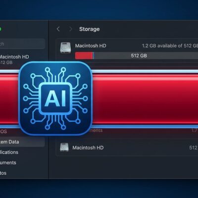
Task: Select the System Data sidebar row
Action: 22,142
